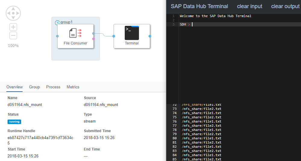Select the File Consumer operator icon
Viewport: 301px width, 161px height.
pyautogui.click(x=75, y=33)
